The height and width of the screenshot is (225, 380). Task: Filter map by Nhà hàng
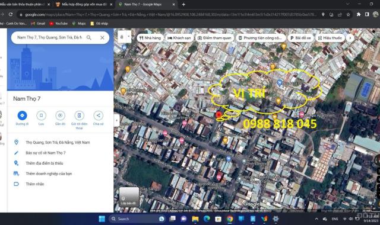coord(150,38)
